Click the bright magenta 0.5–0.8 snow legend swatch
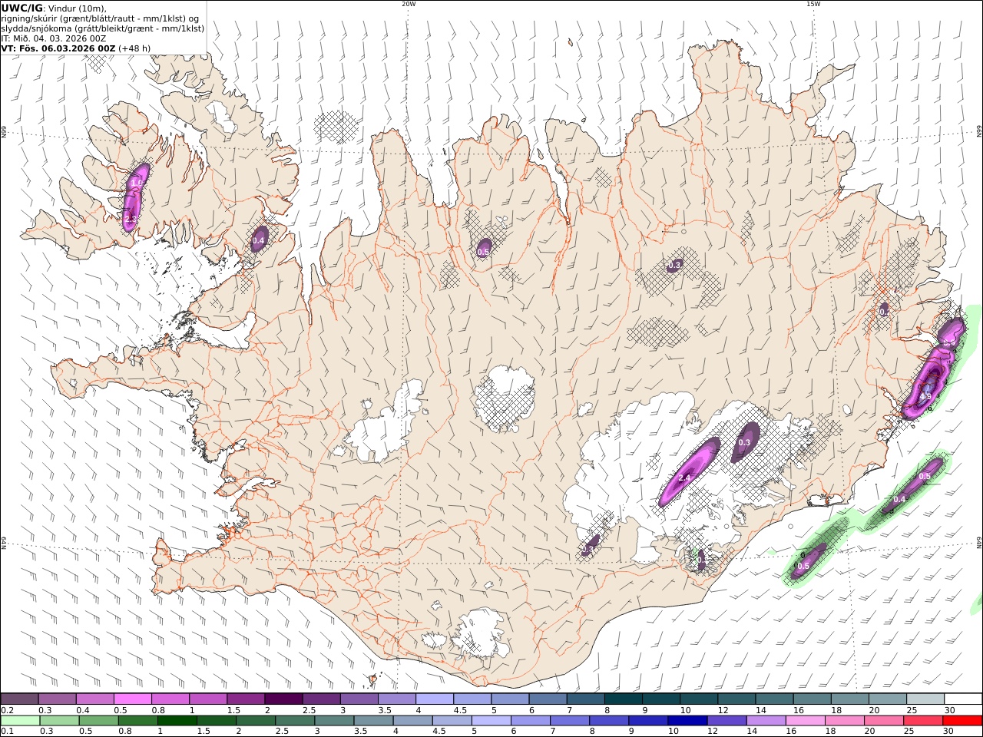Image resolution: width=983 pixels, height=737 pixels. pyautogui.click(x=132, y=699)
